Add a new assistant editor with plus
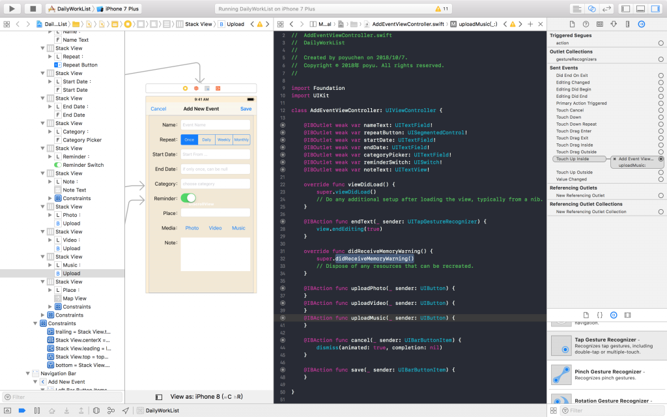 (x=530, y=24)
